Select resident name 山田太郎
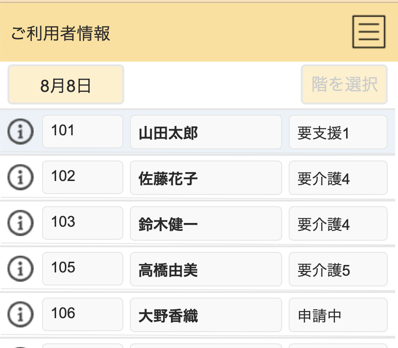The width and height of the screenshot is (398, 348). (x=206, y=132)
